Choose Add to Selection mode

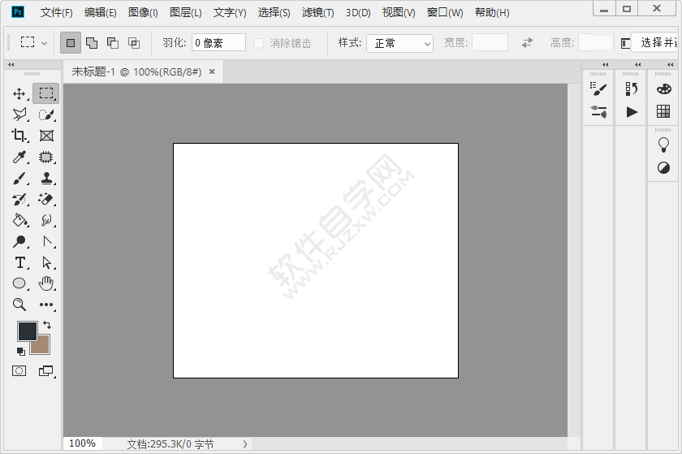click(x=91, y=43)
